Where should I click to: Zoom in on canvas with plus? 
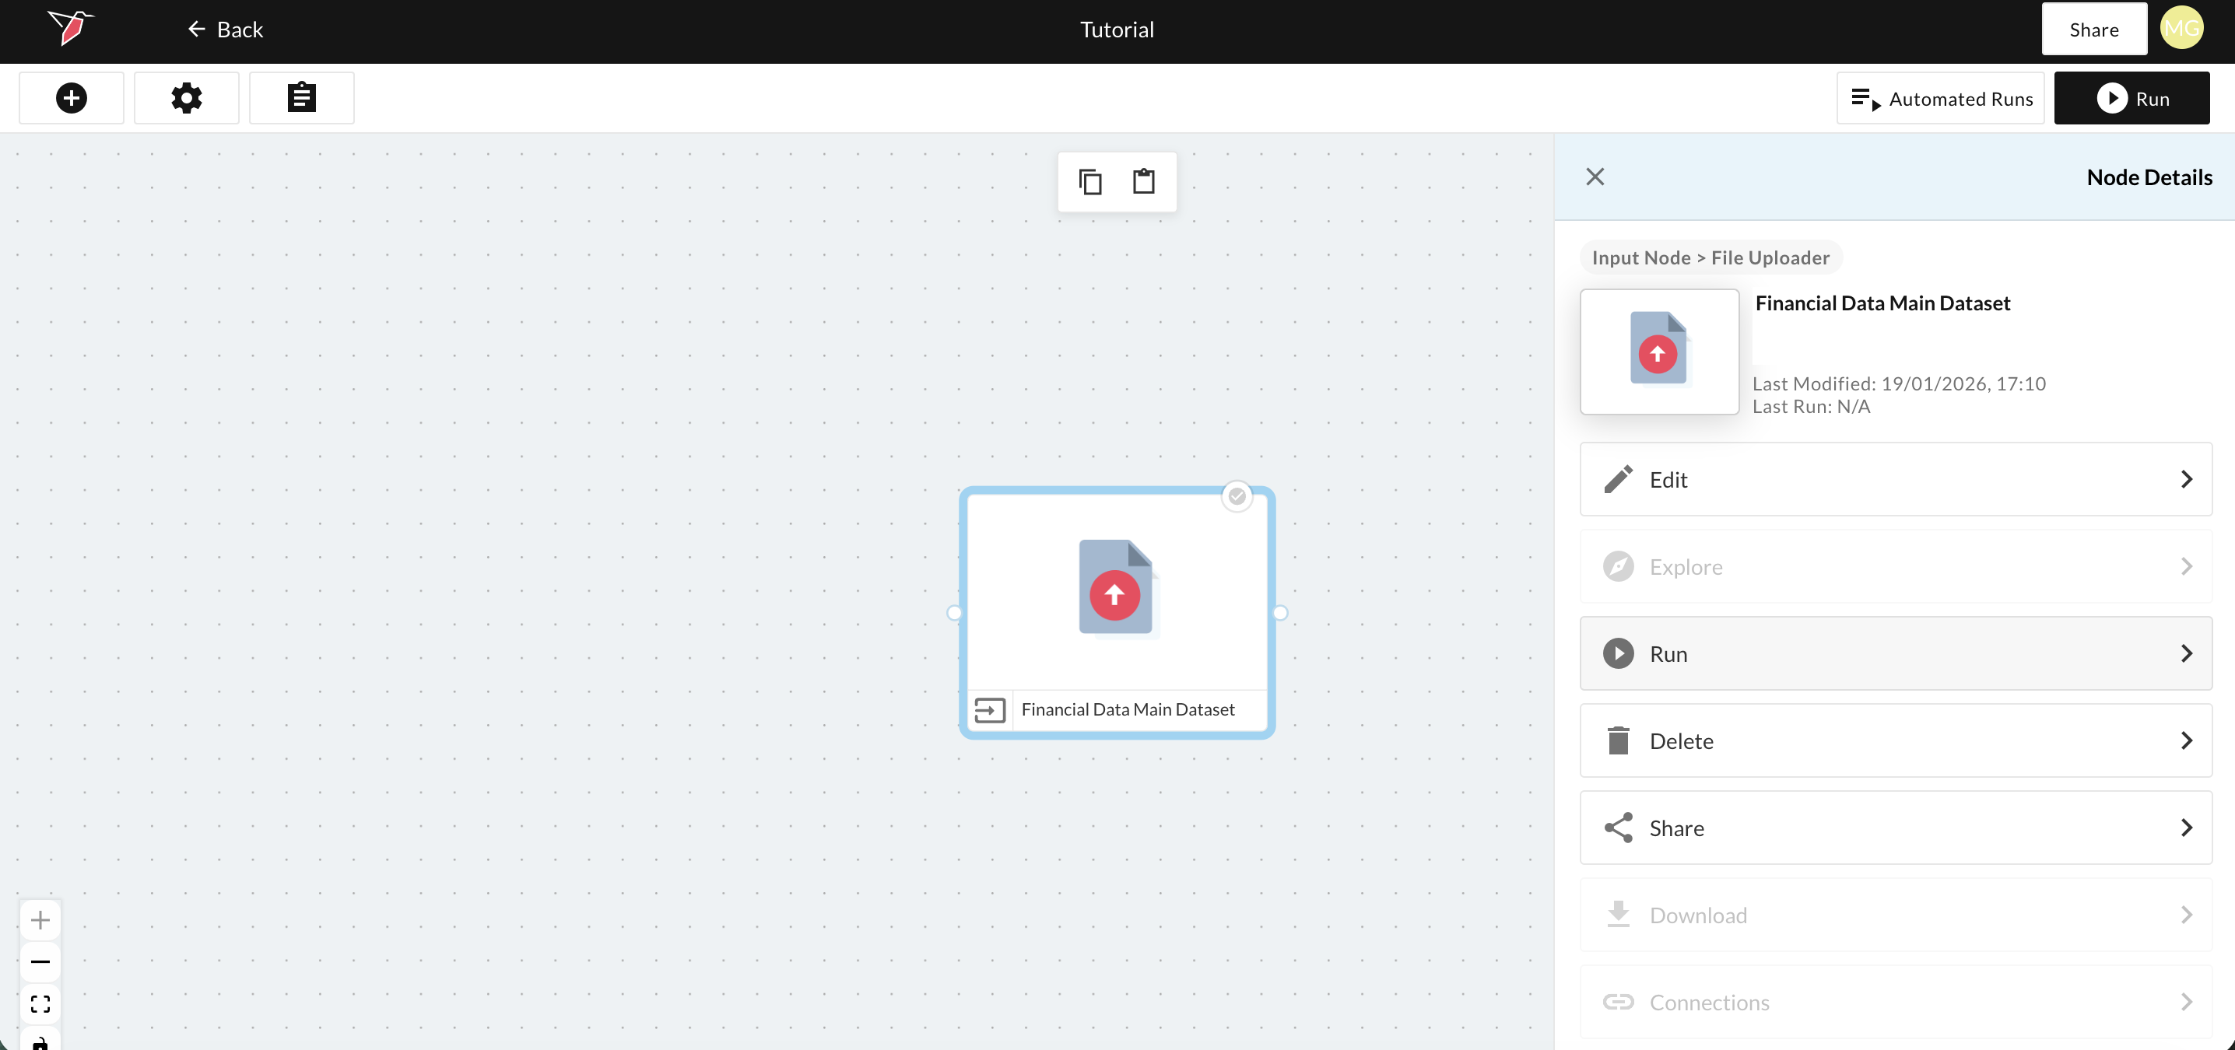coord(40,920)
